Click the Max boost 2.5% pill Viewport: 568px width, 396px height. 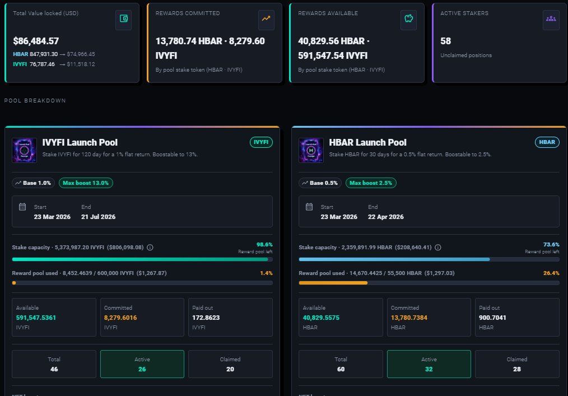click(371, 183)
